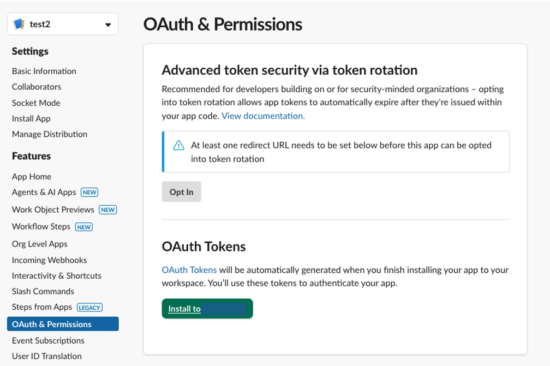Navigate to Manage Distribution
The image size is (550, 366).
coord(50,134)
